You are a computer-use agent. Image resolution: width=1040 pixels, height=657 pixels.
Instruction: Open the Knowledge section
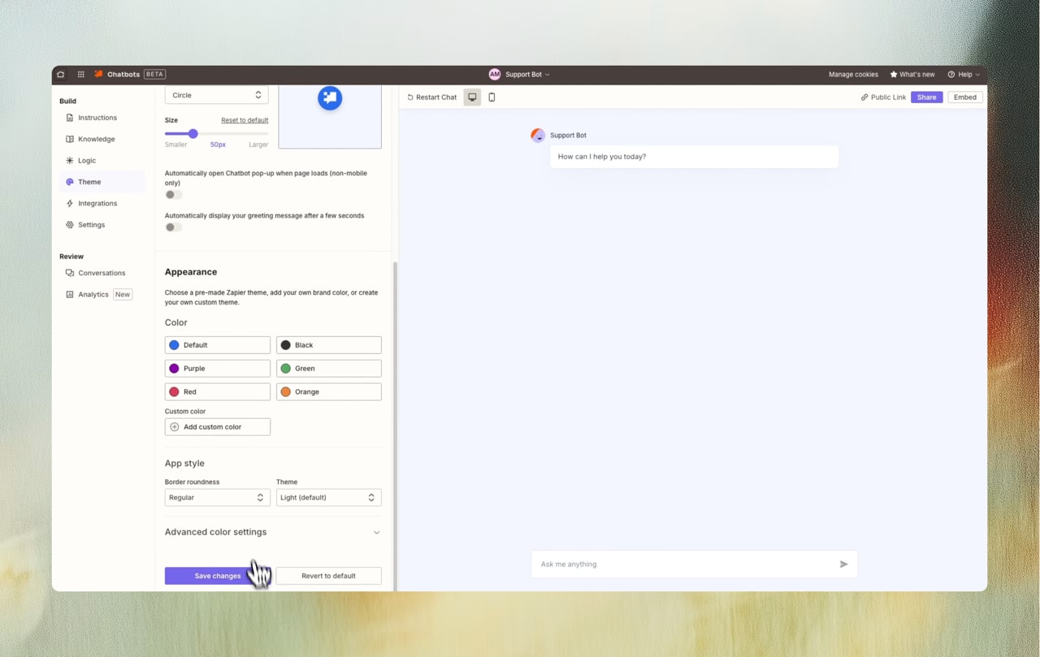click(x=96, y=139)
